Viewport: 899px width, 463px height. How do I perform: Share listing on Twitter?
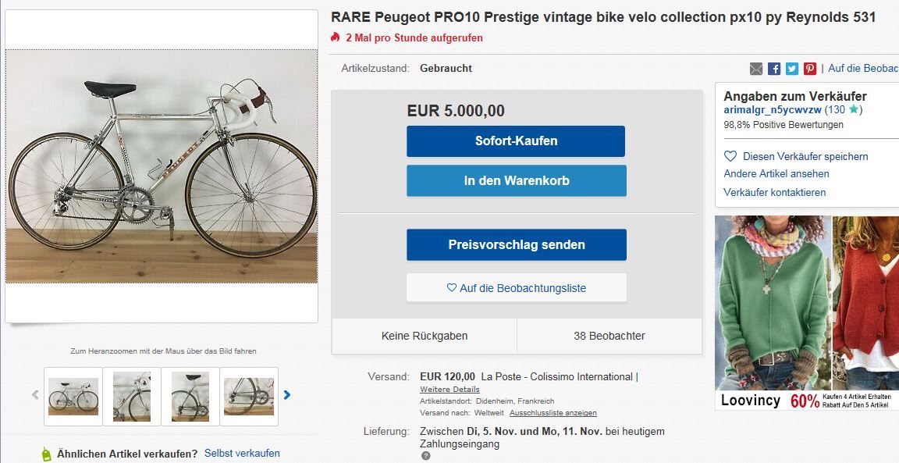pos(792,69)
